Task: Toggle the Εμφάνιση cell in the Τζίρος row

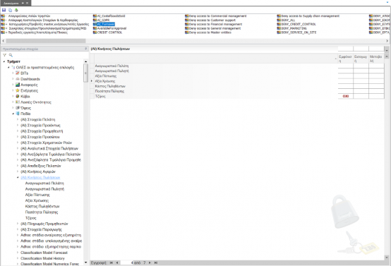Action: click(346, 96)
